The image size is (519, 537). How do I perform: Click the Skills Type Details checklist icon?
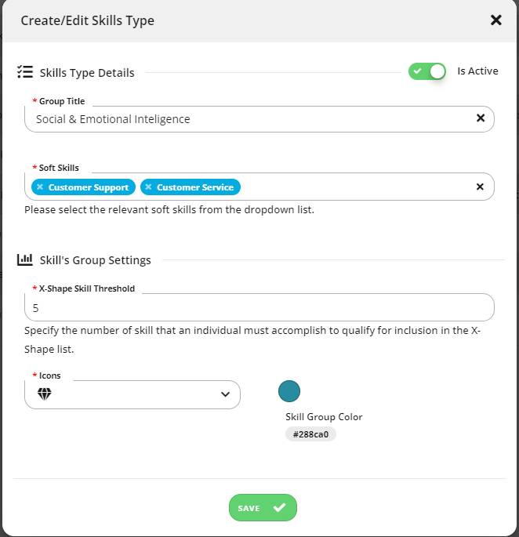click(25, 72)
